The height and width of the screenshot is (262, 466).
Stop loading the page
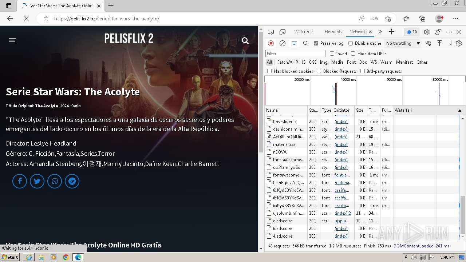click(26, 19)
